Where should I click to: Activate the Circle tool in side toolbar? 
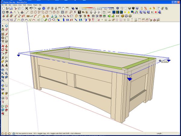click(x=3, y=38)
